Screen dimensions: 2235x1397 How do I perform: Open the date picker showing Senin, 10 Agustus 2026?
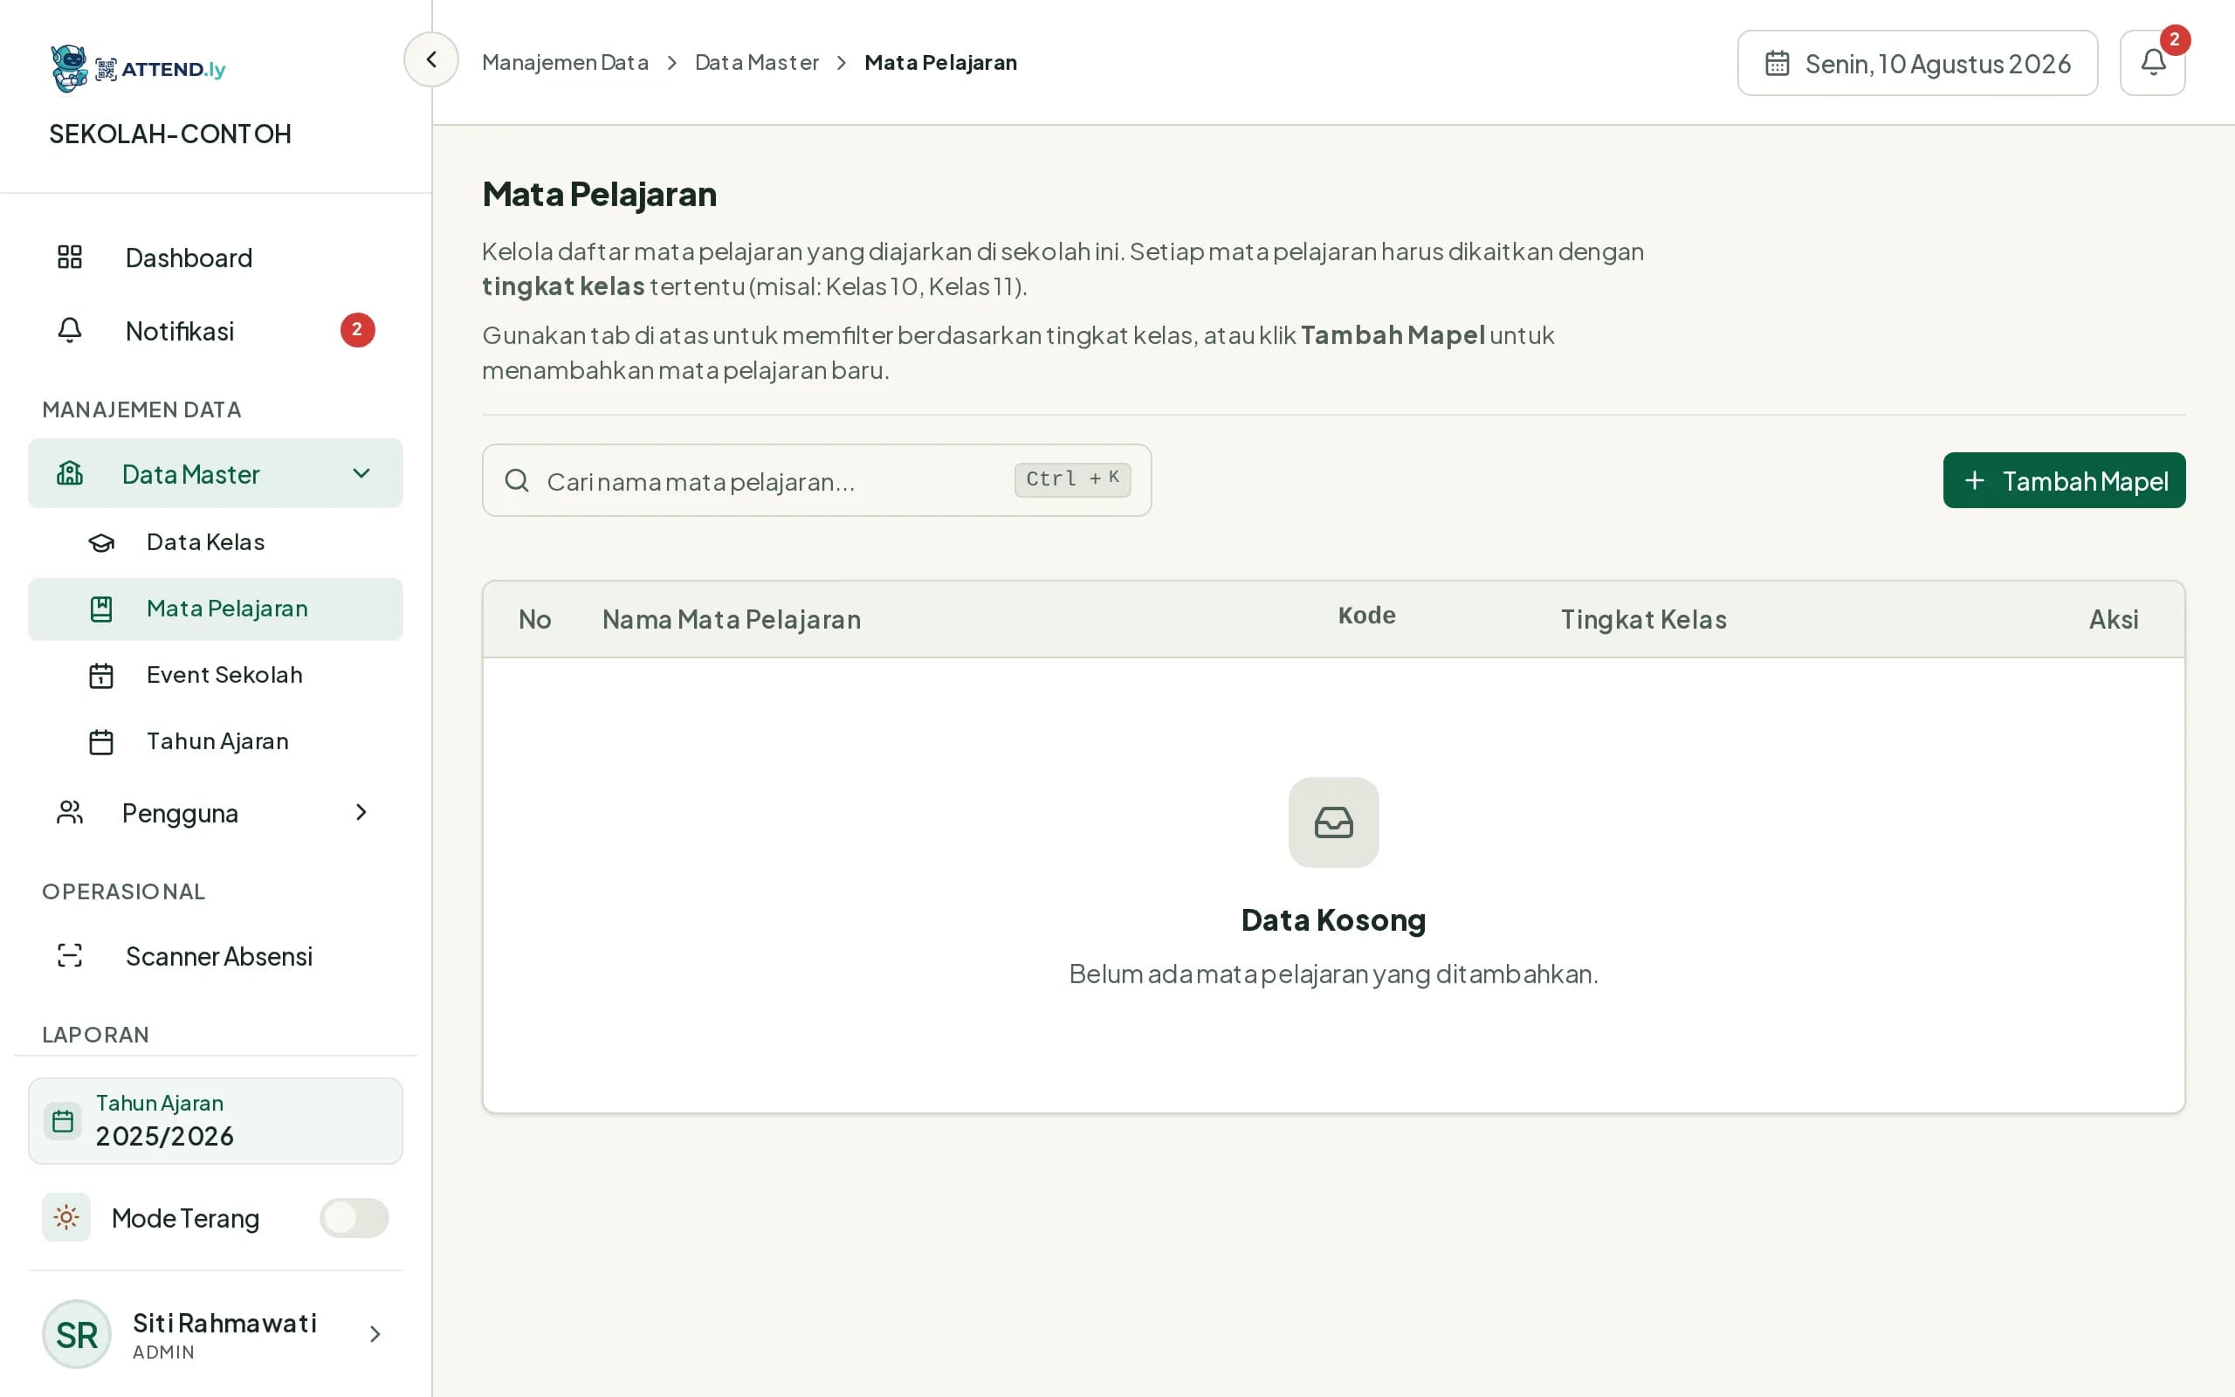click(1917, 63)
